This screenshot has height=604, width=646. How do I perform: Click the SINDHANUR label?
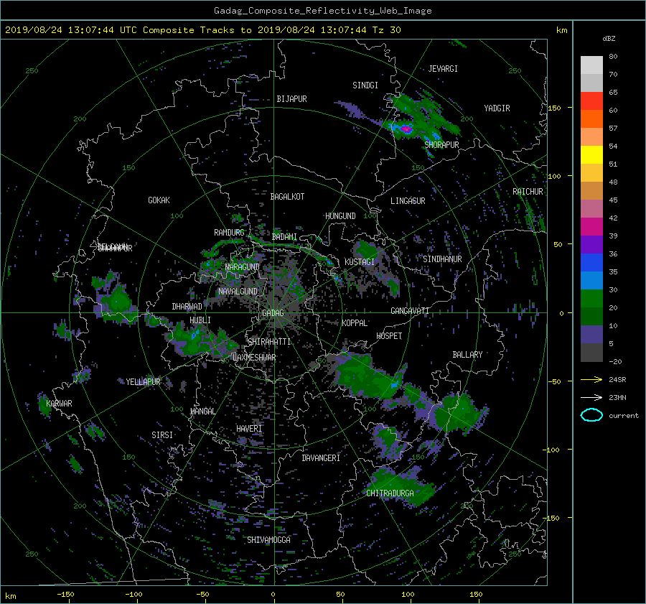click(x=442, y=259)
